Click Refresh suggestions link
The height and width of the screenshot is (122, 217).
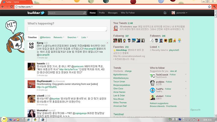[x=159, y=103]
